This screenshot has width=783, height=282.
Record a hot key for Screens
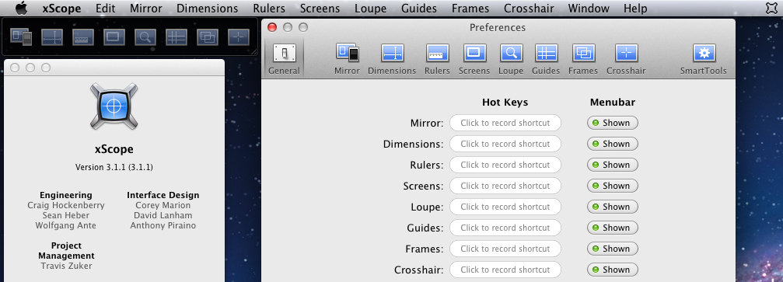point(505,186)
